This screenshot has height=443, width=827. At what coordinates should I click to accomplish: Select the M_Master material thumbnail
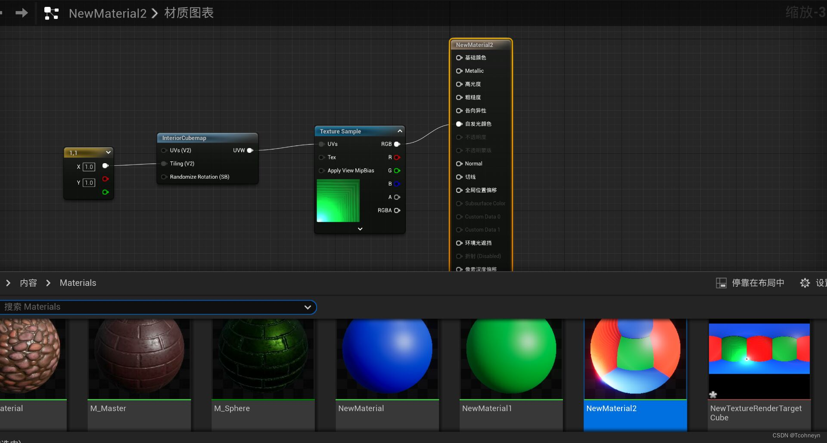click(x=139, y=359)
